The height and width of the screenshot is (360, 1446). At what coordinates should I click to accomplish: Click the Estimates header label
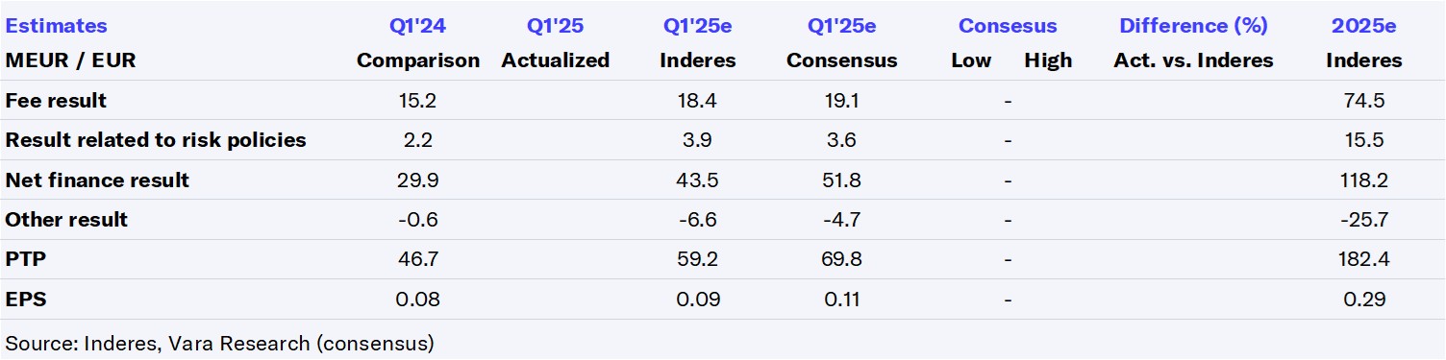(x=57, y=26)
